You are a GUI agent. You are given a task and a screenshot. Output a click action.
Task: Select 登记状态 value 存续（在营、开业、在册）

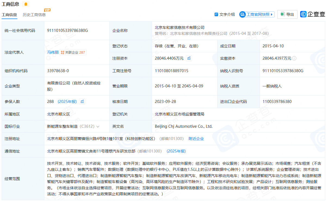pos(176,46)
